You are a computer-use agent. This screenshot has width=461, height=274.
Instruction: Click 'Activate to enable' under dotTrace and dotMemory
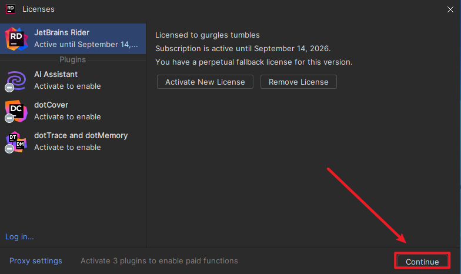[67, 147]
